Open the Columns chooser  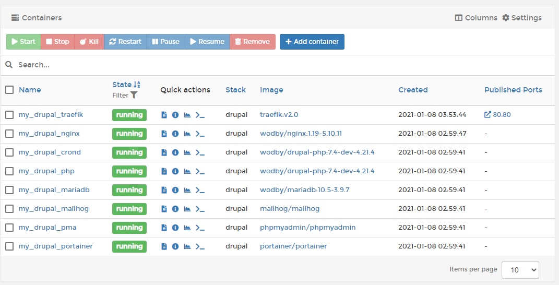click(476, 17)
